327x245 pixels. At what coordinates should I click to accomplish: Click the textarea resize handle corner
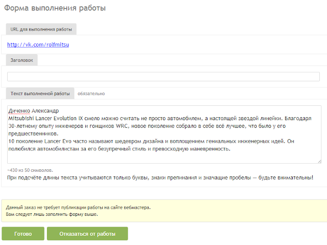pos(319,162)
